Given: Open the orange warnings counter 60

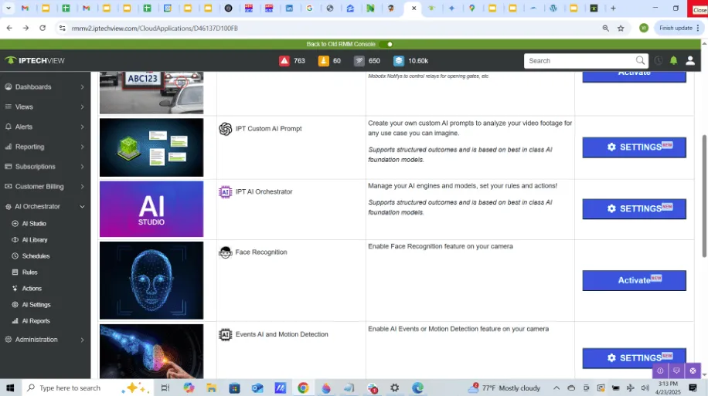Looking at the screenshot, I should 329,61.
